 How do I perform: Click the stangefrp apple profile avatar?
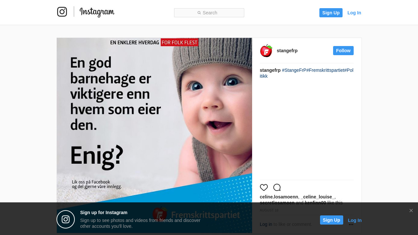[266, 51]
